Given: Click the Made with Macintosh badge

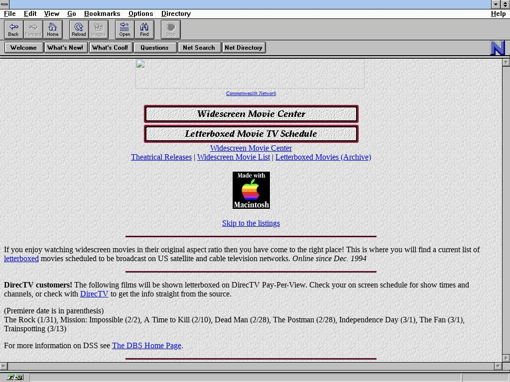Looking at the screenshot, I should pos(251,190).
